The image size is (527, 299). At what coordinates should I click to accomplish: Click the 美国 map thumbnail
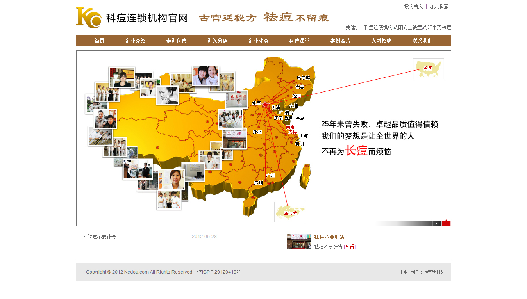[428, 69]
